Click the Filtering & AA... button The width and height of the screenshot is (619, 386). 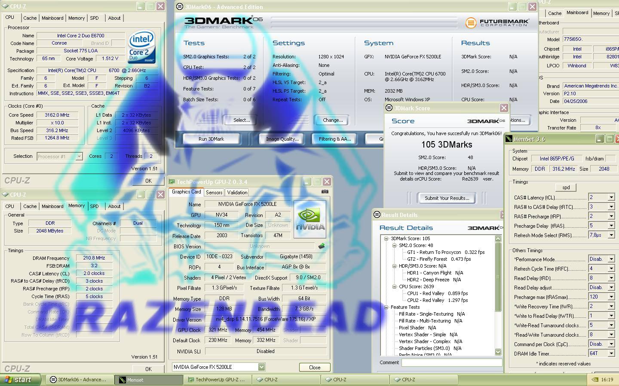click(335, 139)
